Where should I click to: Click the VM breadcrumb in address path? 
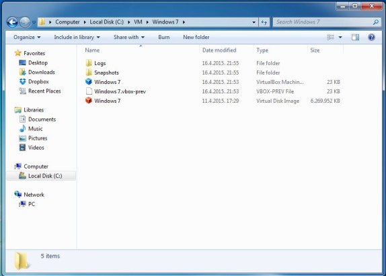(138, 22)
